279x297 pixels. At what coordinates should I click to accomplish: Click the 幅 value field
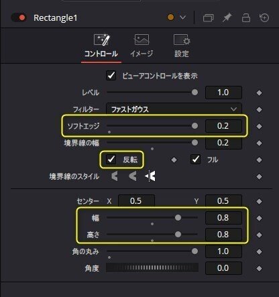[223, 218]
